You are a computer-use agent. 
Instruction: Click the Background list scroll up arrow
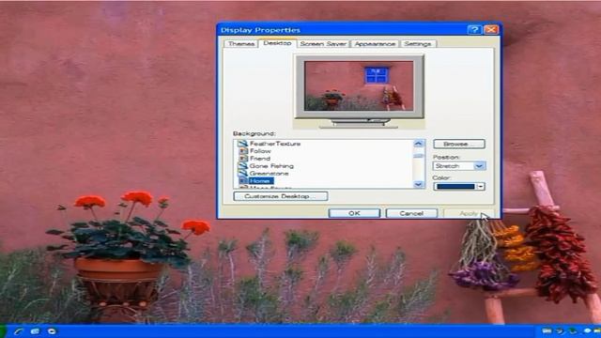pos(418,144)
